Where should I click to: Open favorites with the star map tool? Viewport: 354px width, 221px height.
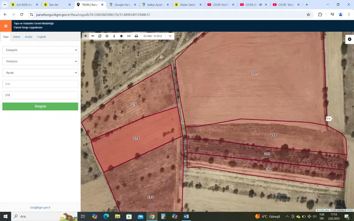coord(121,36)
